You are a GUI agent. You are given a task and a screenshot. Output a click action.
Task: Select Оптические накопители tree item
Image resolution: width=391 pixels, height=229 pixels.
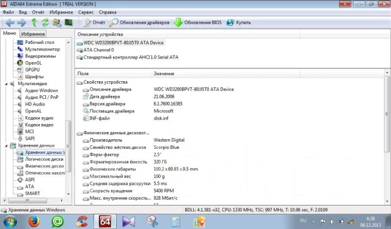[x=45, y=173]
